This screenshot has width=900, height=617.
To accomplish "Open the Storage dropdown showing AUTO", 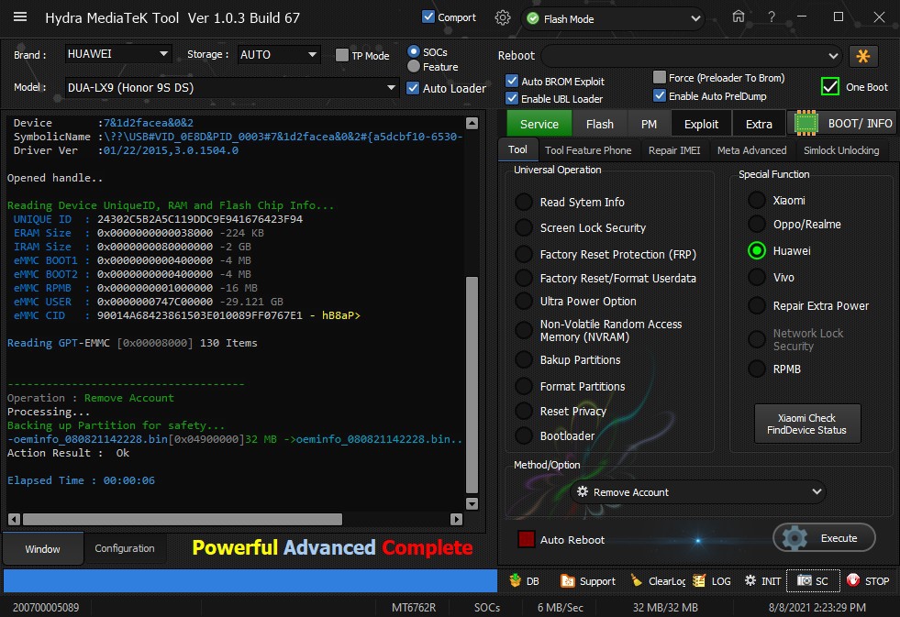I will click(x=279, y=54).
